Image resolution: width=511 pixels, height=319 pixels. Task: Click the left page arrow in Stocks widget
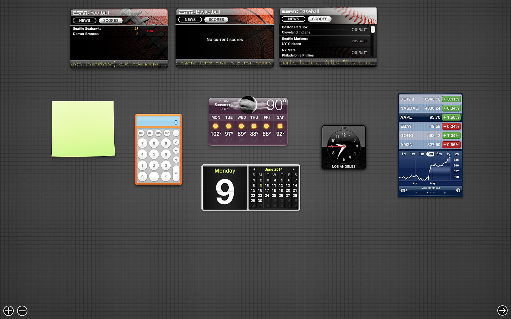click(x=416, y=193)
